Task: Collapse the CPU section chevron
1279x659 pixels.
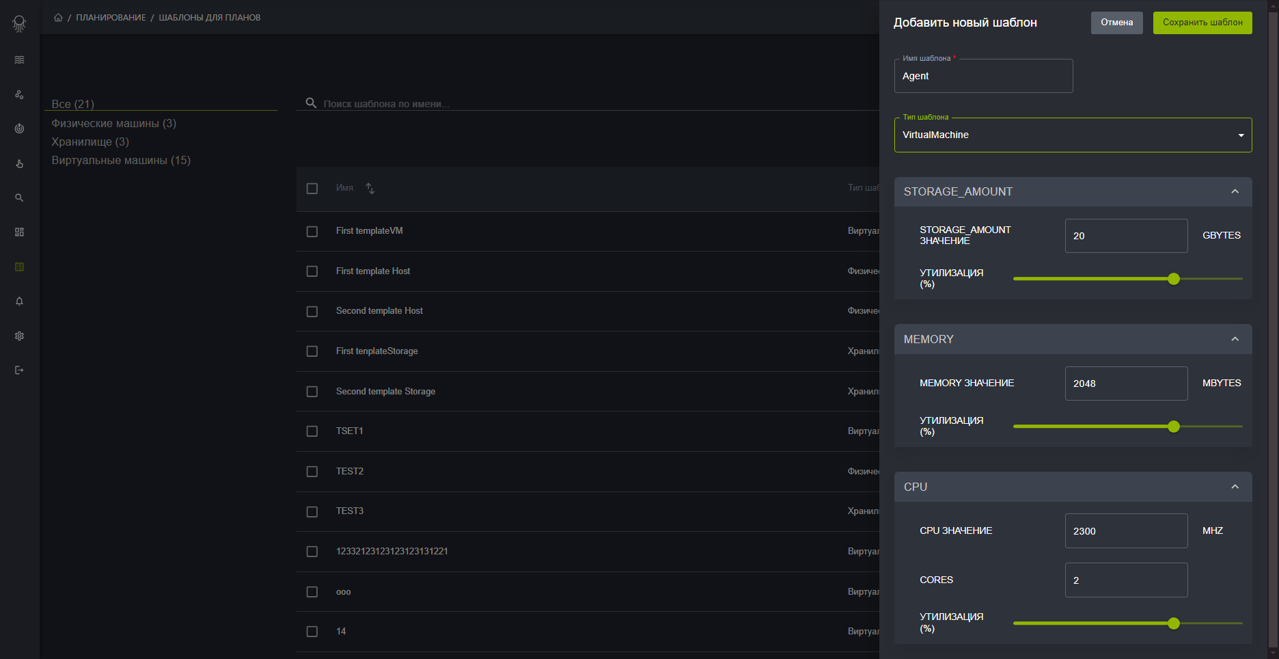Action: click(x=1235, y=487)
